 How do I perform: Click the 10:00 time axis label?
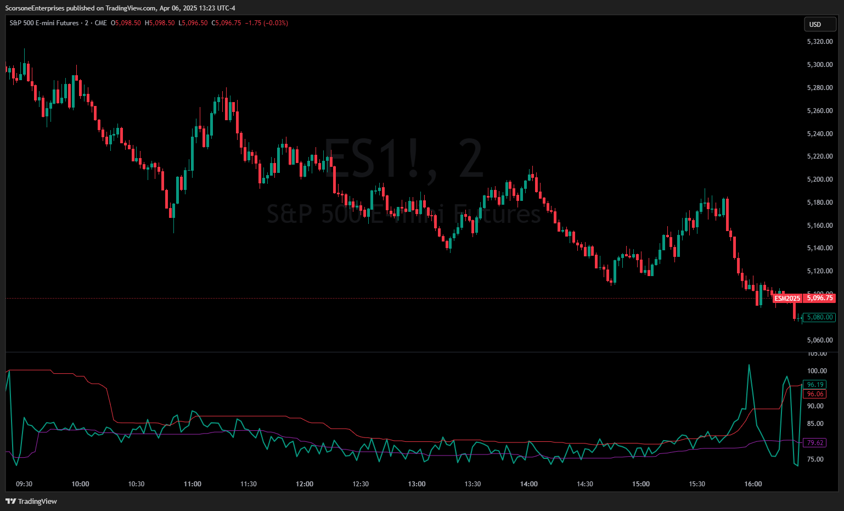pos(80,484)
